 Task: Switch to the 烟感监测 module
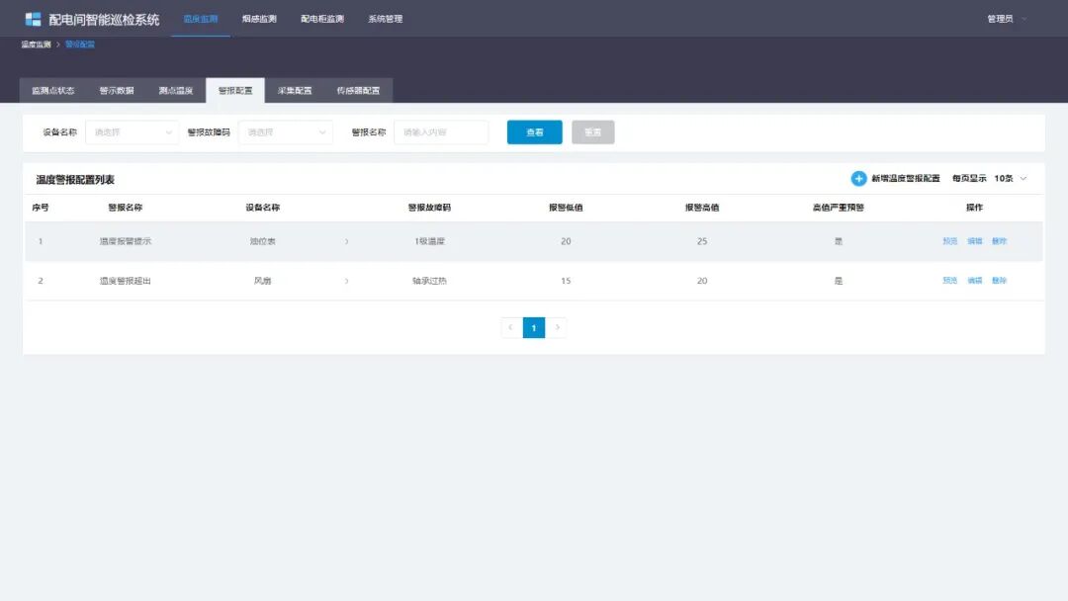pos(259,18)
